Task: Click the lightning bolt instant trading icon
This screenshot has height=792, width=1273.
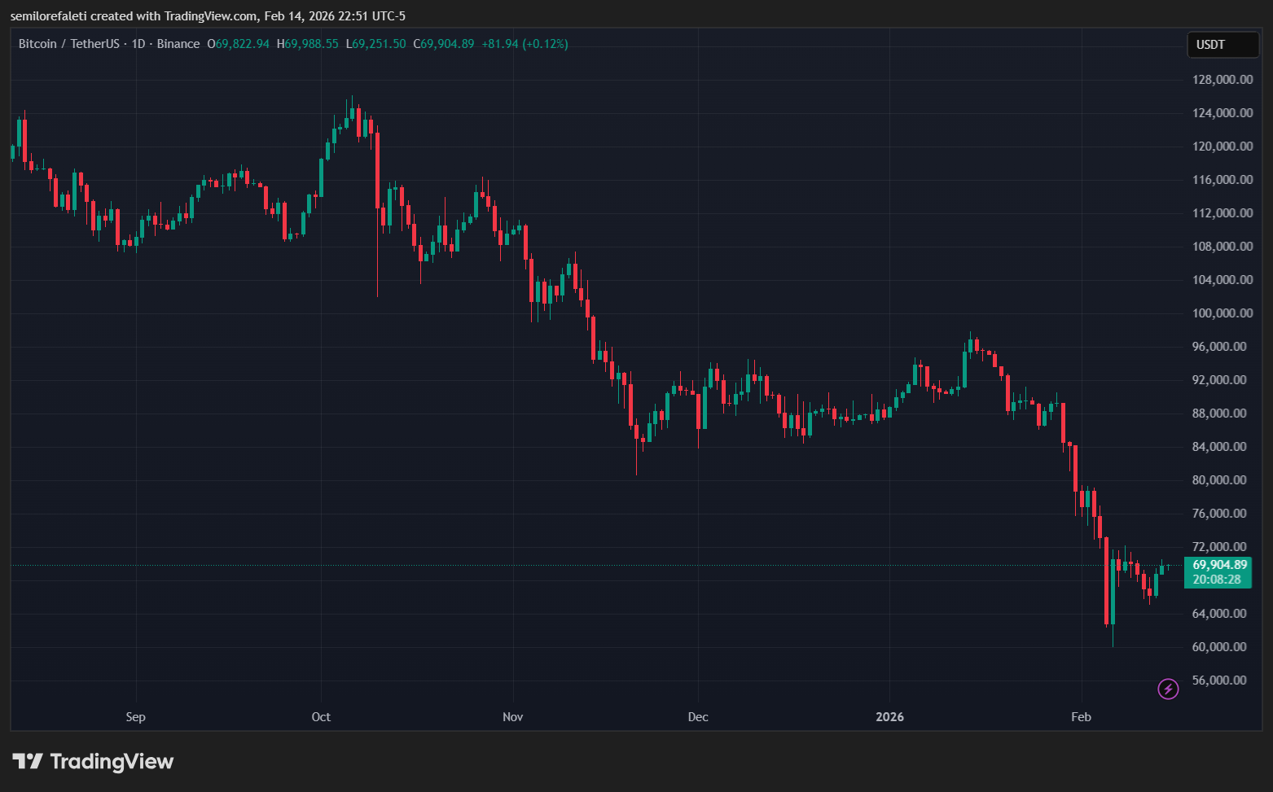Action: coord(1168,689)
